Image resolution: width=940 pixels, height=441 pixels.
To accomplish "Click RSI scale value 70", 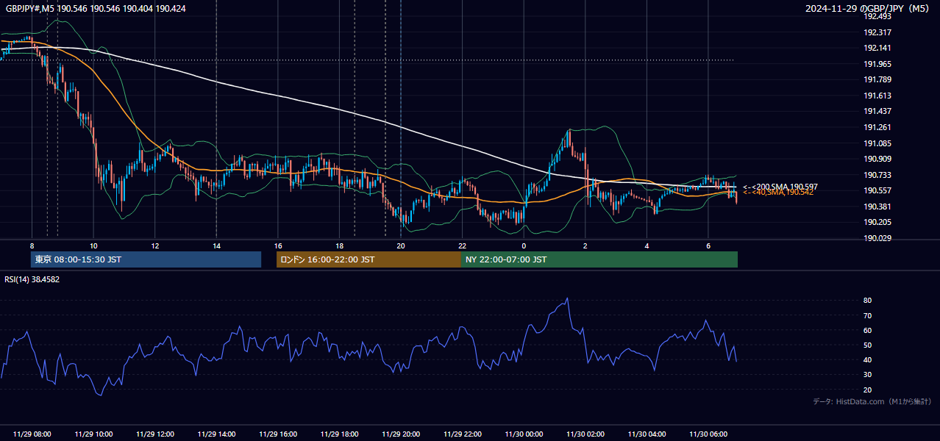I will 867,315.
